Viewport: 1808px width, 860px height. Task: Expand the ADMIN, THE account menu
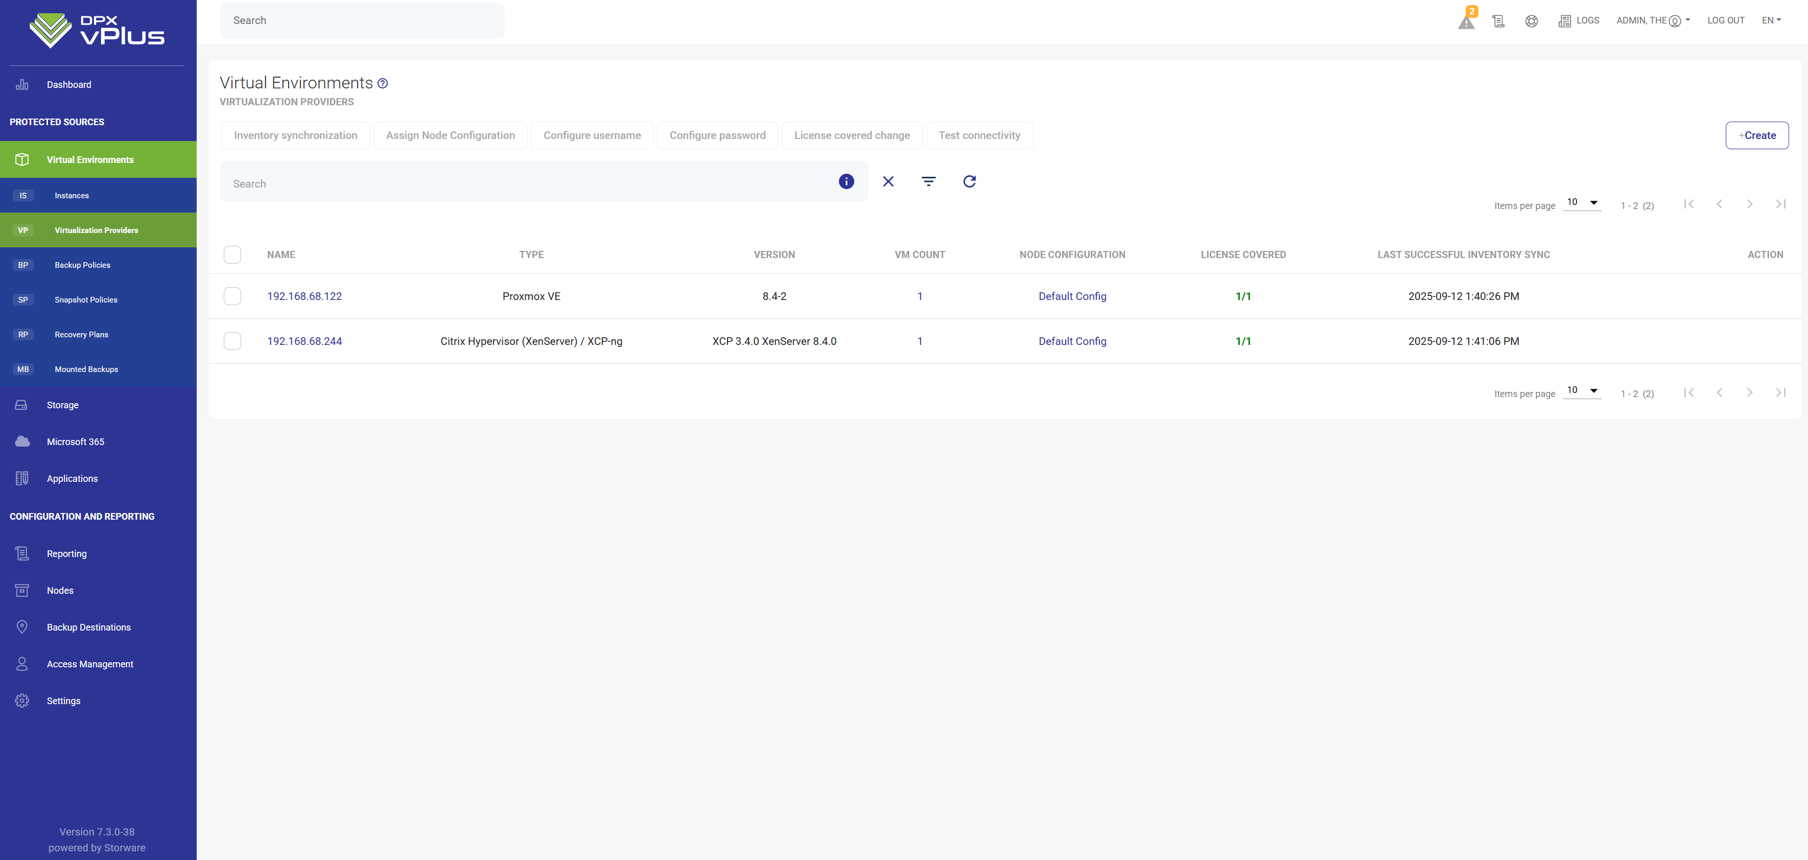click(x=1652, y=20)
